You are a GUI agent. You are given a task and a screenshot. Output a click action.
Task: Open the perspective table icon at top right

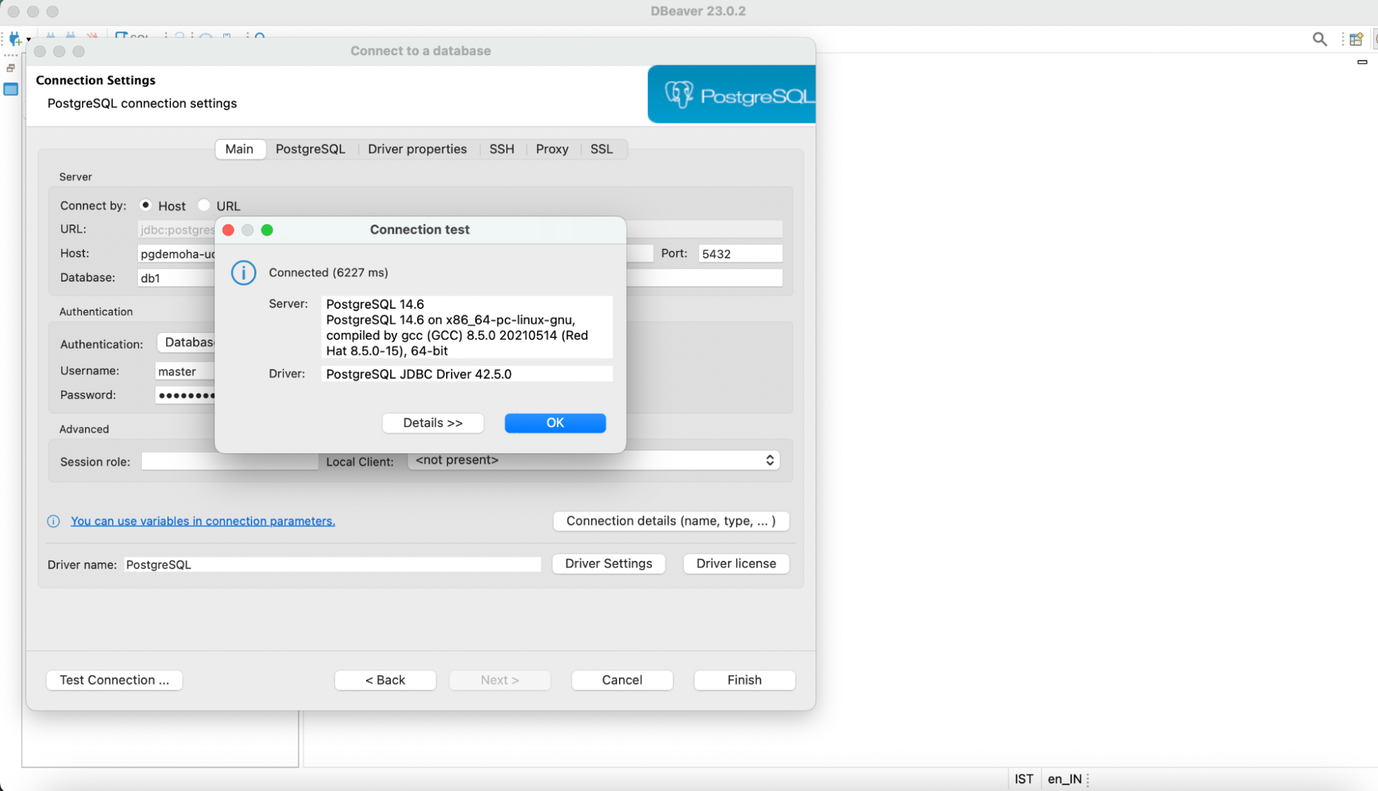coord(1356,39)
